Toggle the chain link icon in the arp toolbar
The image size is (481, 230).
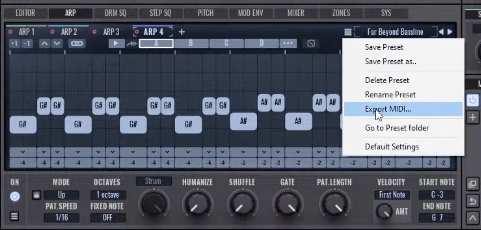pyautogui.click(x=77, y=43)
